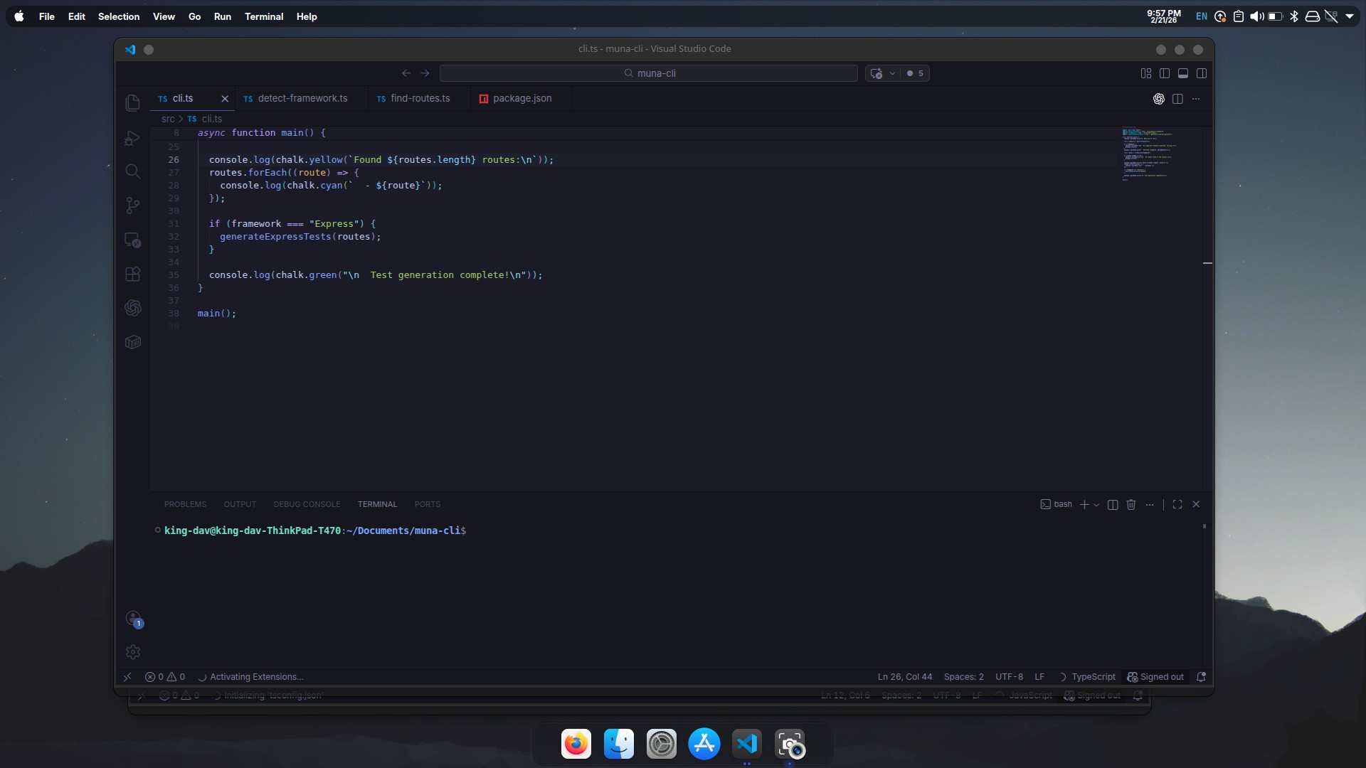Open Remote Explorer view
The width and height of the screenshot is (1366, 768).
(x=132, y=240)
